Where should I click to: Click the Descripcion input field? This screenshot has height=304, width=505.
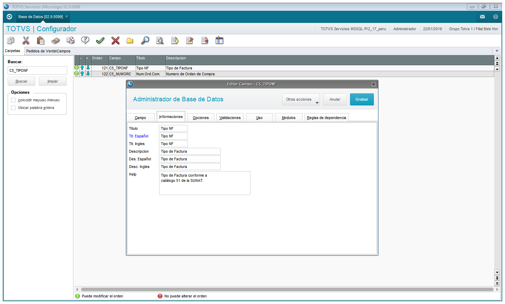pos(190,151)
